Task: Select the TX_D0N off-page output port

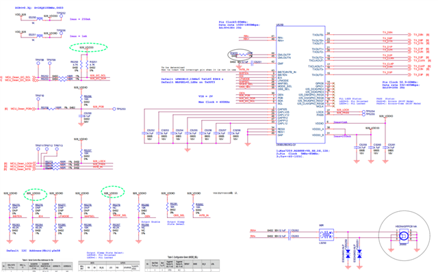Action: click(418, 35)
